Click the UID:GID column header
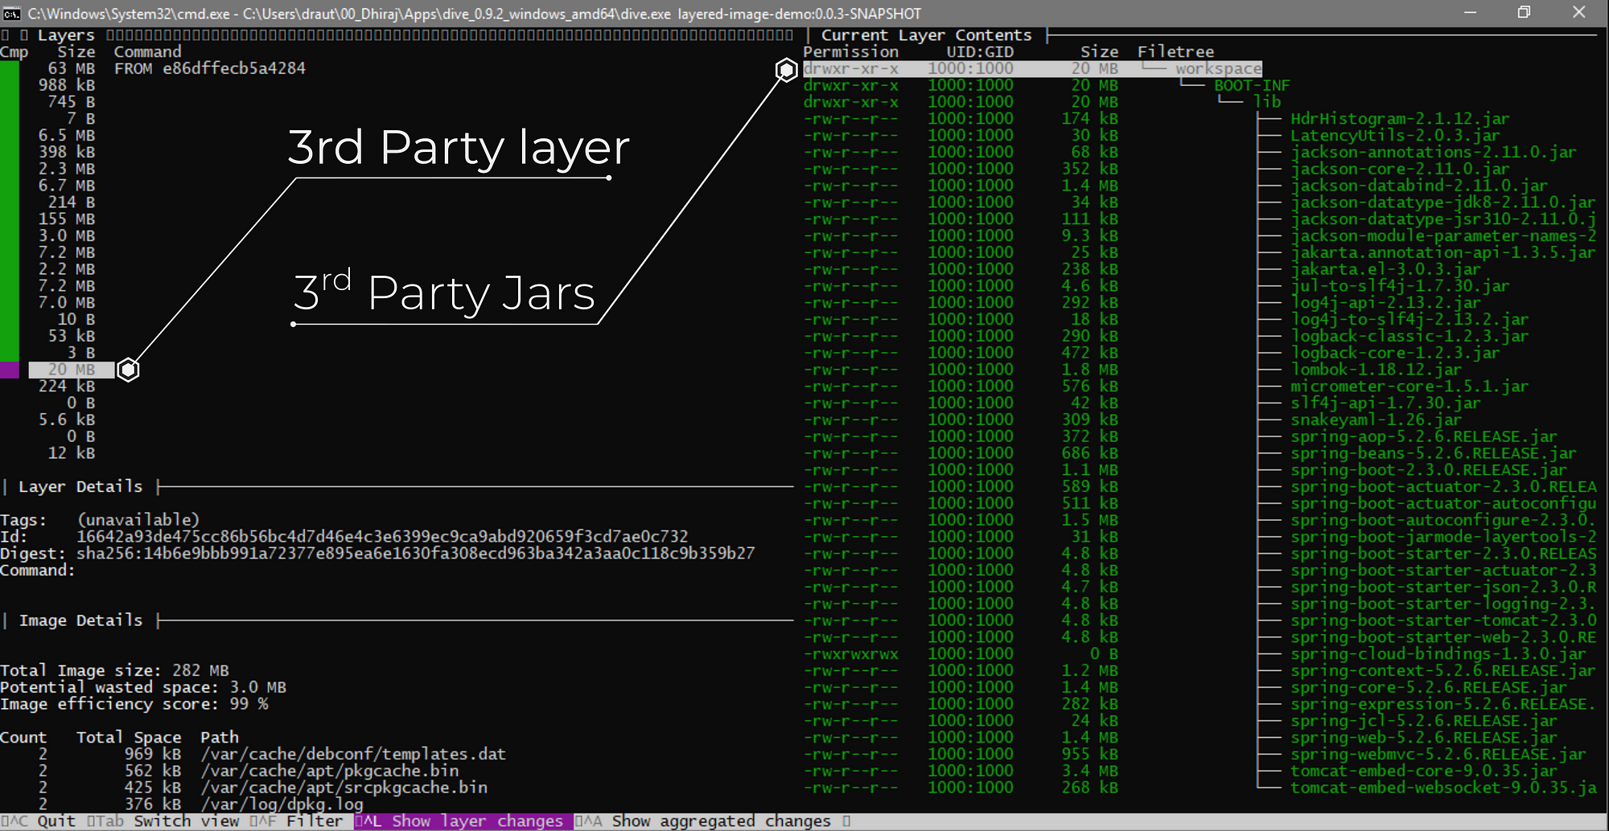 (x=980, y=52)
